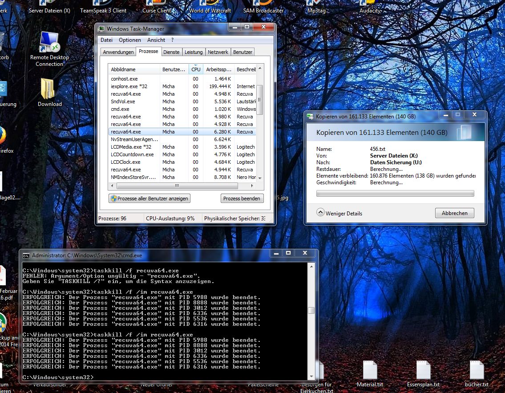Click the Task-Manager title bar icon
The width and height of the screenshot is (505, 393).
tap(101, 29)
